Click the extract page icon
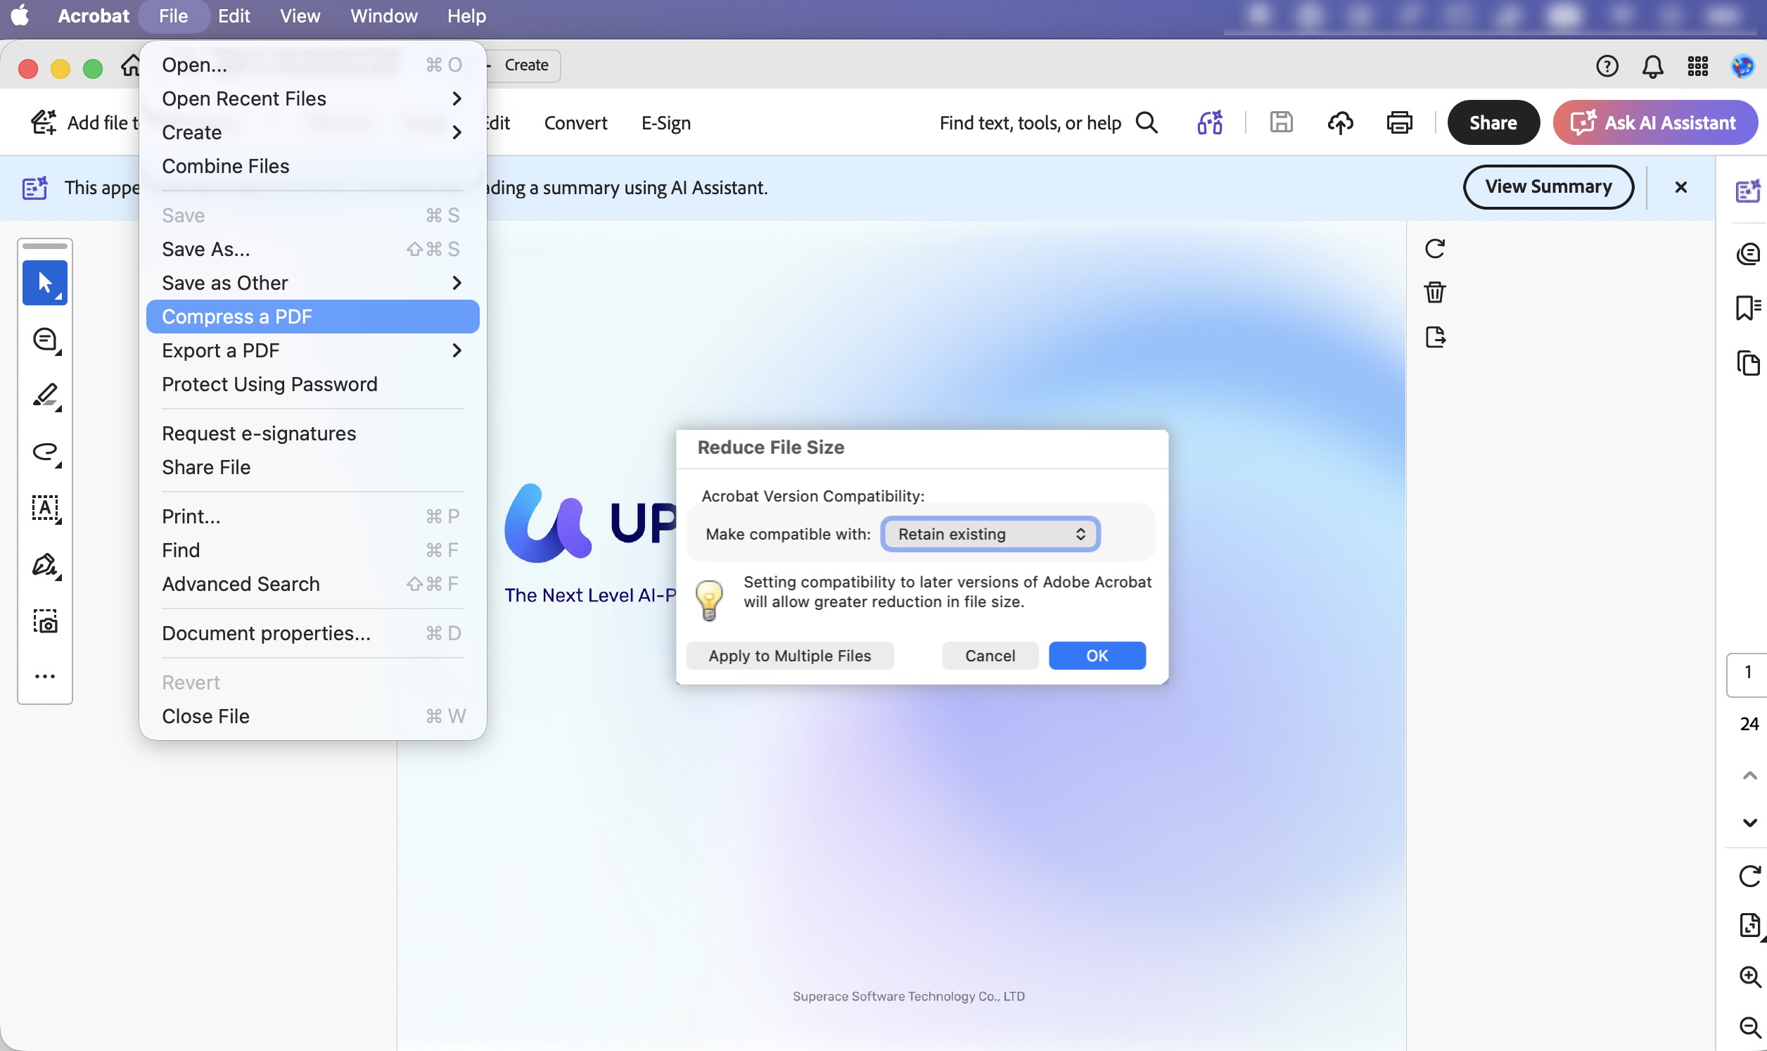 pyautogui.click(x=1435, y=336)
